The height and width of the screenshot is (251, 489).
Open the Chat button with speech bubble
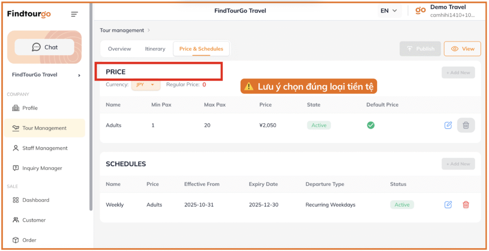44,47
